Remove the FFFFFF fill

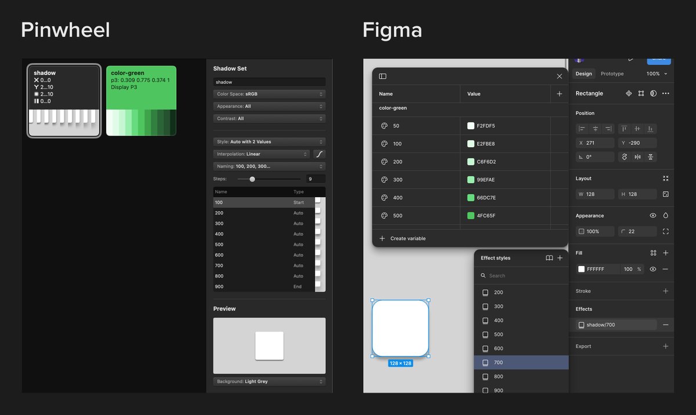click(665, 269)
